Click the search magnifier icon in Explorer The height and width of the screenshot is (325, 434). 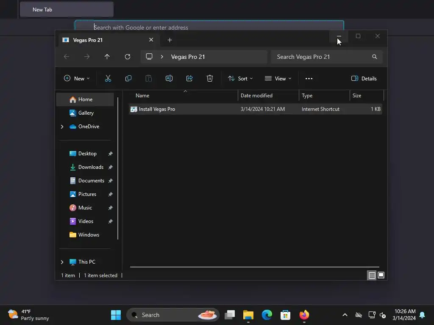pyautogui.click(x=375, y=57)
